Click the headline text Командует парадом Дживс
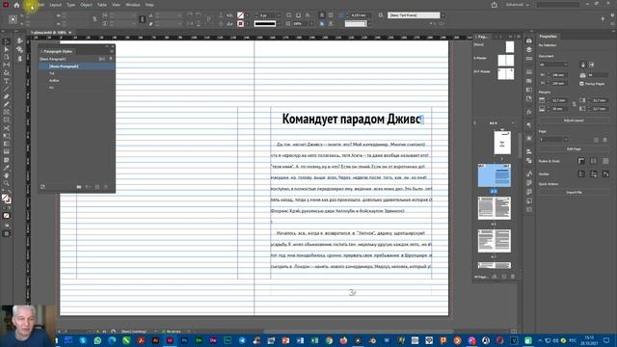 [351, 119]
